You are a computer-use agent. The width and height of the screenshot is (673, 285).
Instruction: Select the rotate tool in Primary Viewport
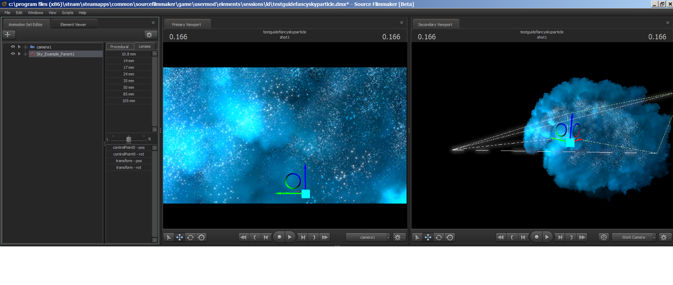(190, 238)
